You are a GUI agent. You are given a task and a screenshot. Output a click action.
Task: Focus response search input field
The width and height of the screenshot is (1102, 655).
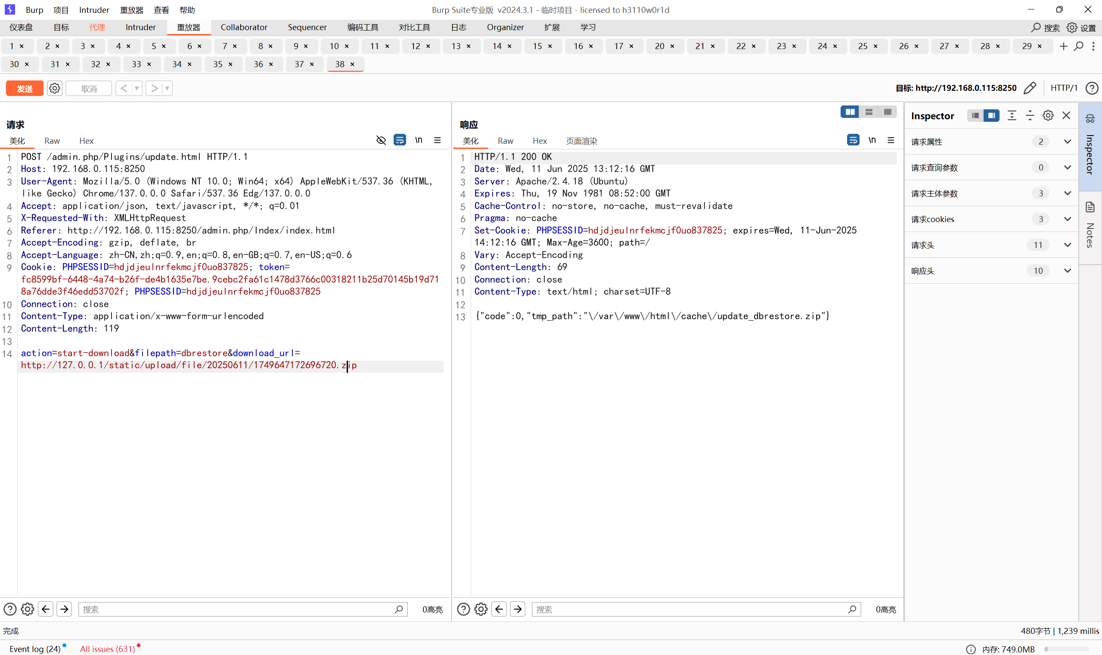(x=696, y=609)
